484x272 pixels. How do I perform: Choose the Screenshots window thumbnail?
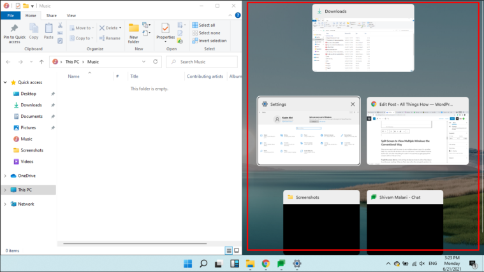pos(321,222)
